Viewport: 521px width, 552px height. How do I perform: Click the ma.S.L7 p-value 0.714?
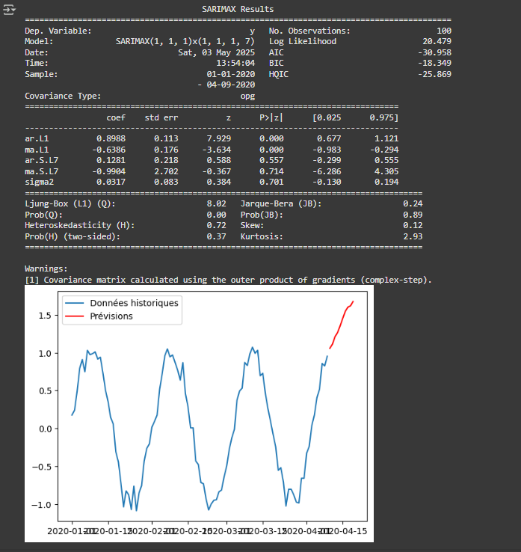pos(271,172)
